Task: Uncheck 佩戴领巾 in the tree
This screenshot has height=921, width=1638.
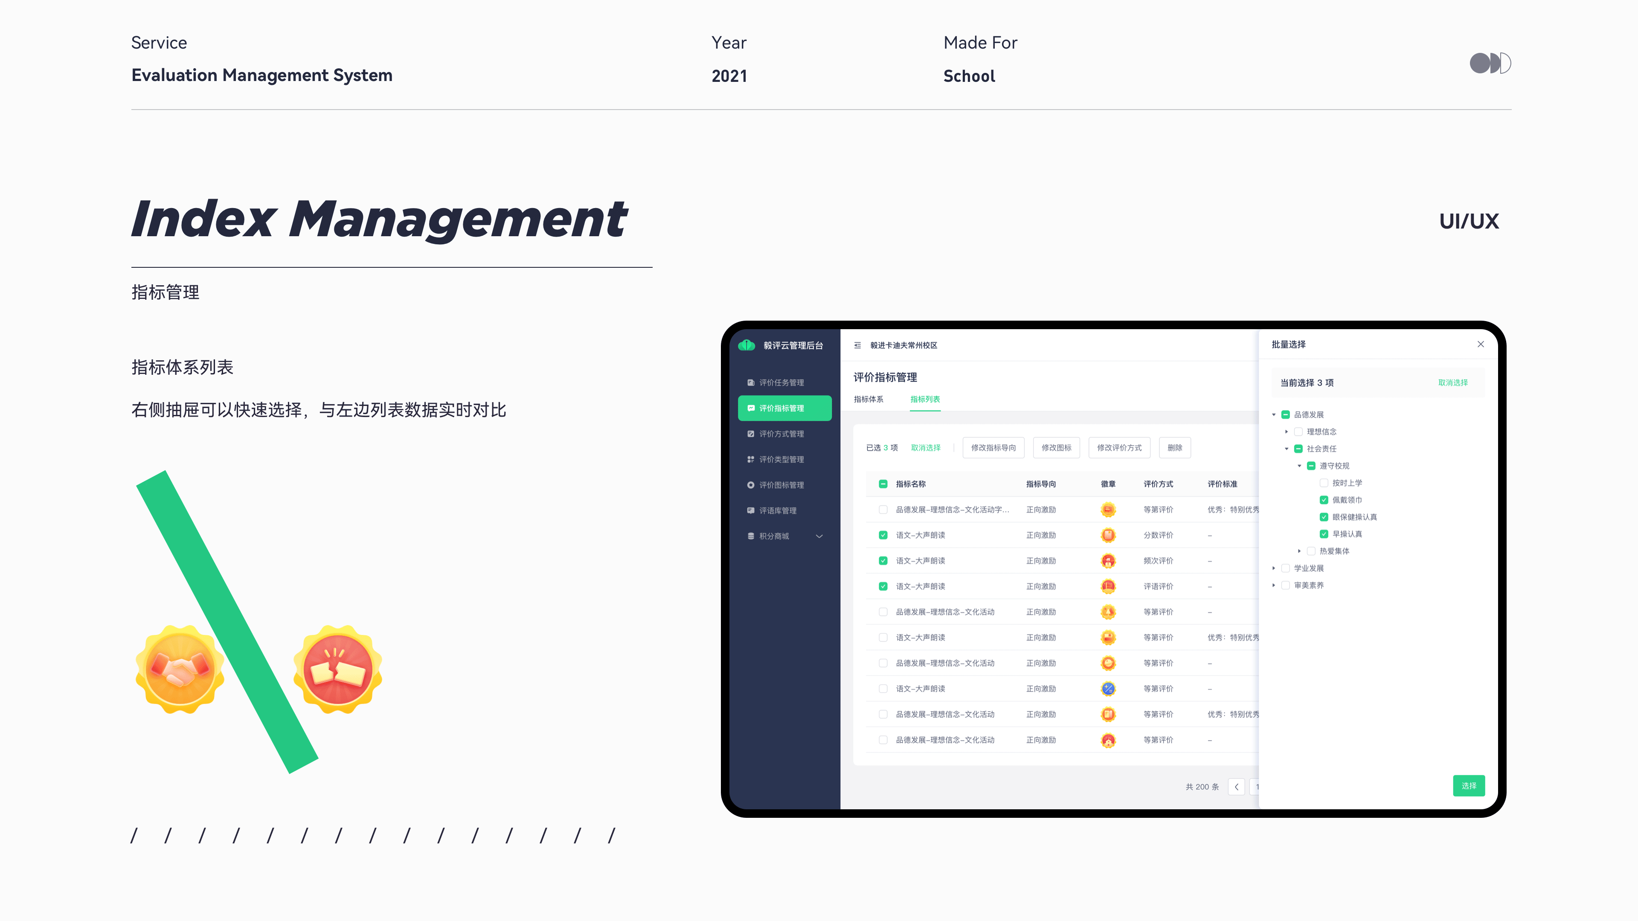Action: pos(1323,500)
